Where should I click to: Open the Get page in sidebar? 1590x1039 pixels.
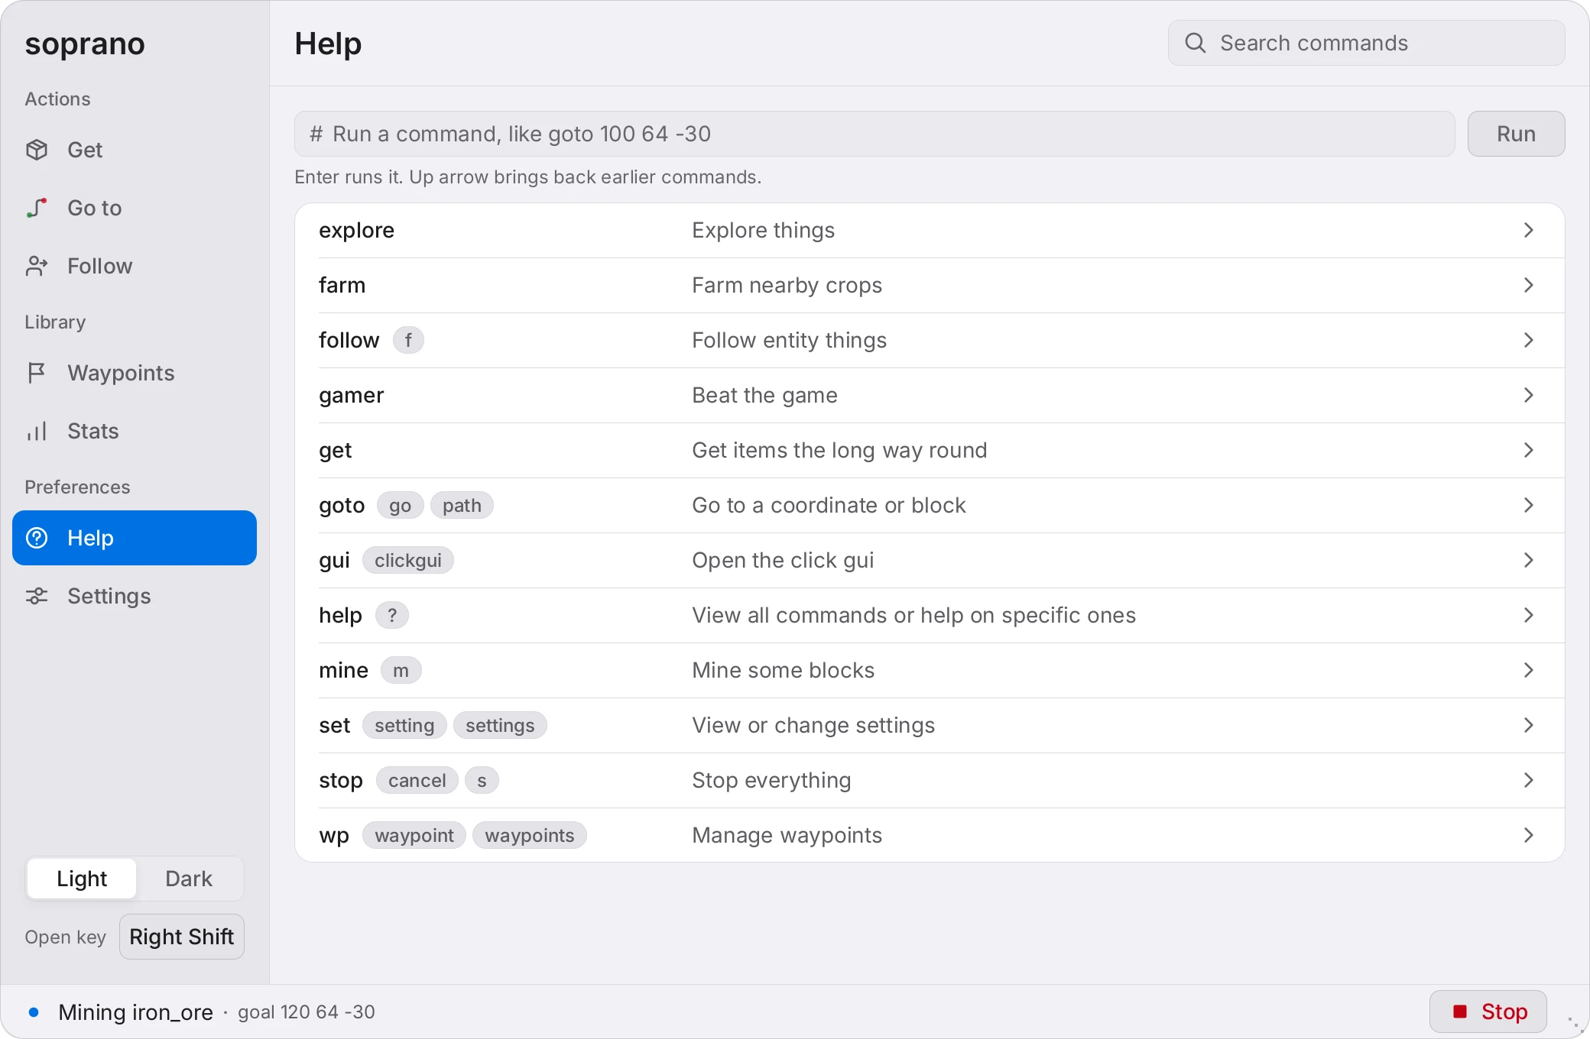135,150
